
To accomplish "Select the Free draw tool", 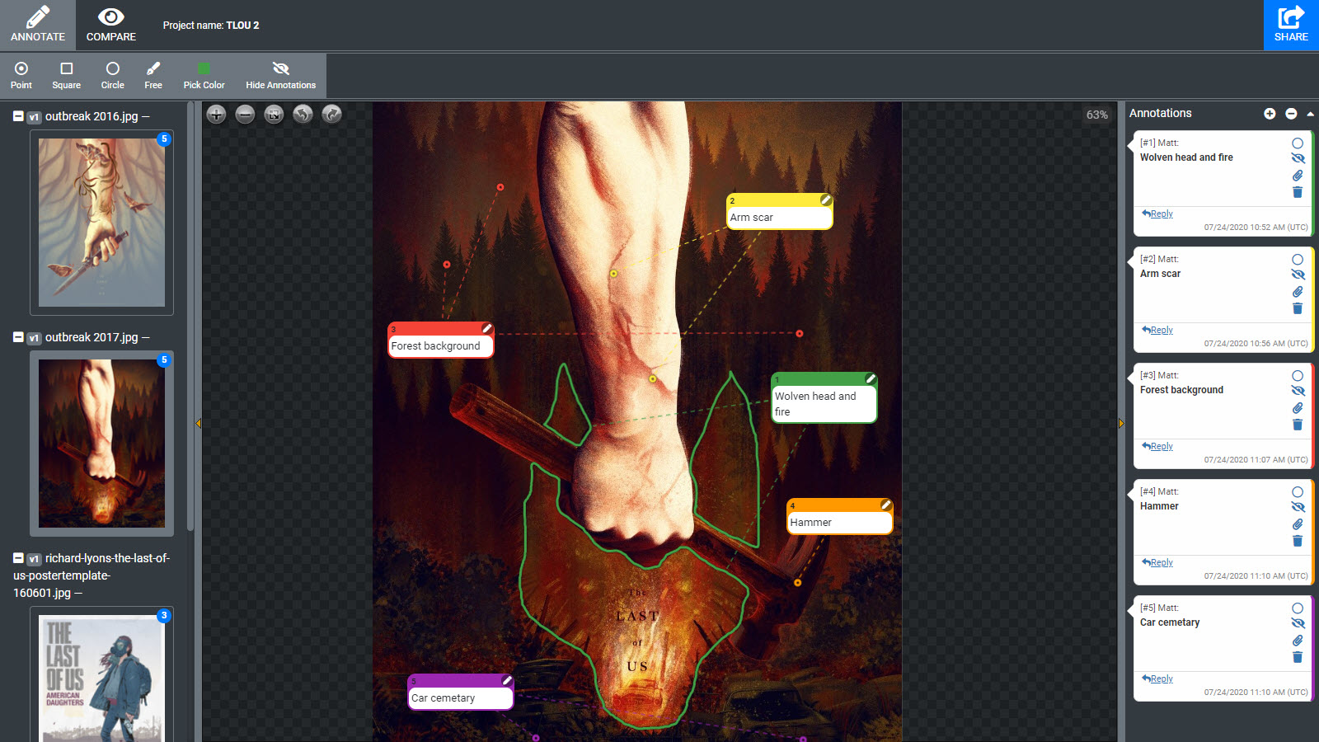I will 153,75.
